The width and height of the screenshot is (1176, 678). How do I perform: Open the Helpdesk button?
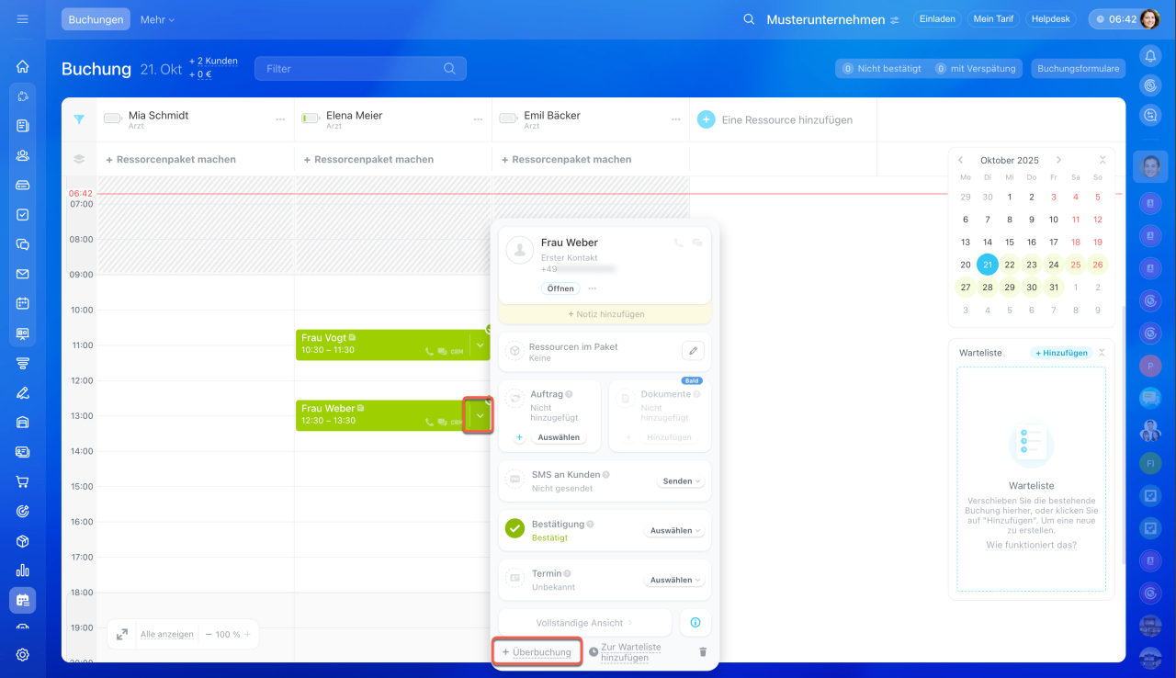click(x=1051, y=19)
